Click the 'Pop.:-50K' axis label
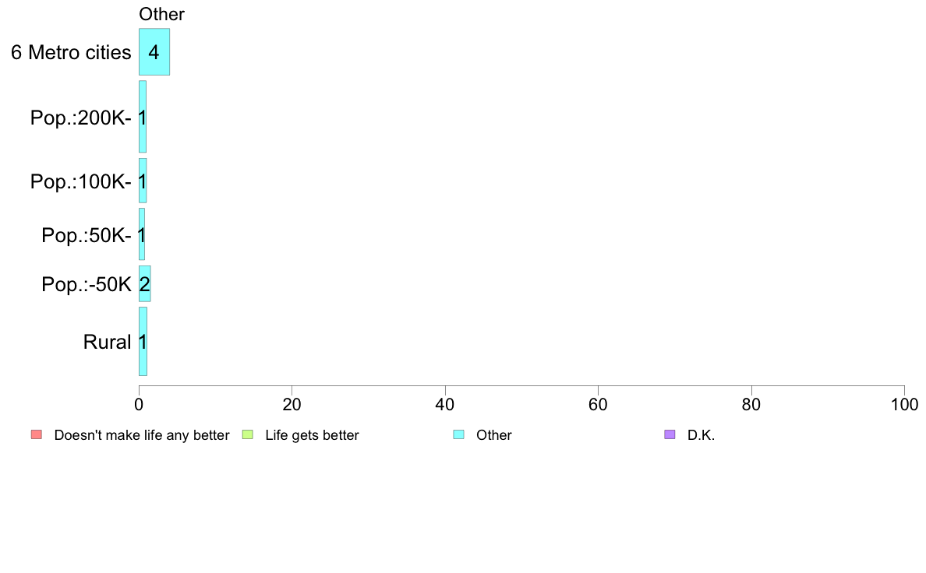 click(x=87, y=284)
